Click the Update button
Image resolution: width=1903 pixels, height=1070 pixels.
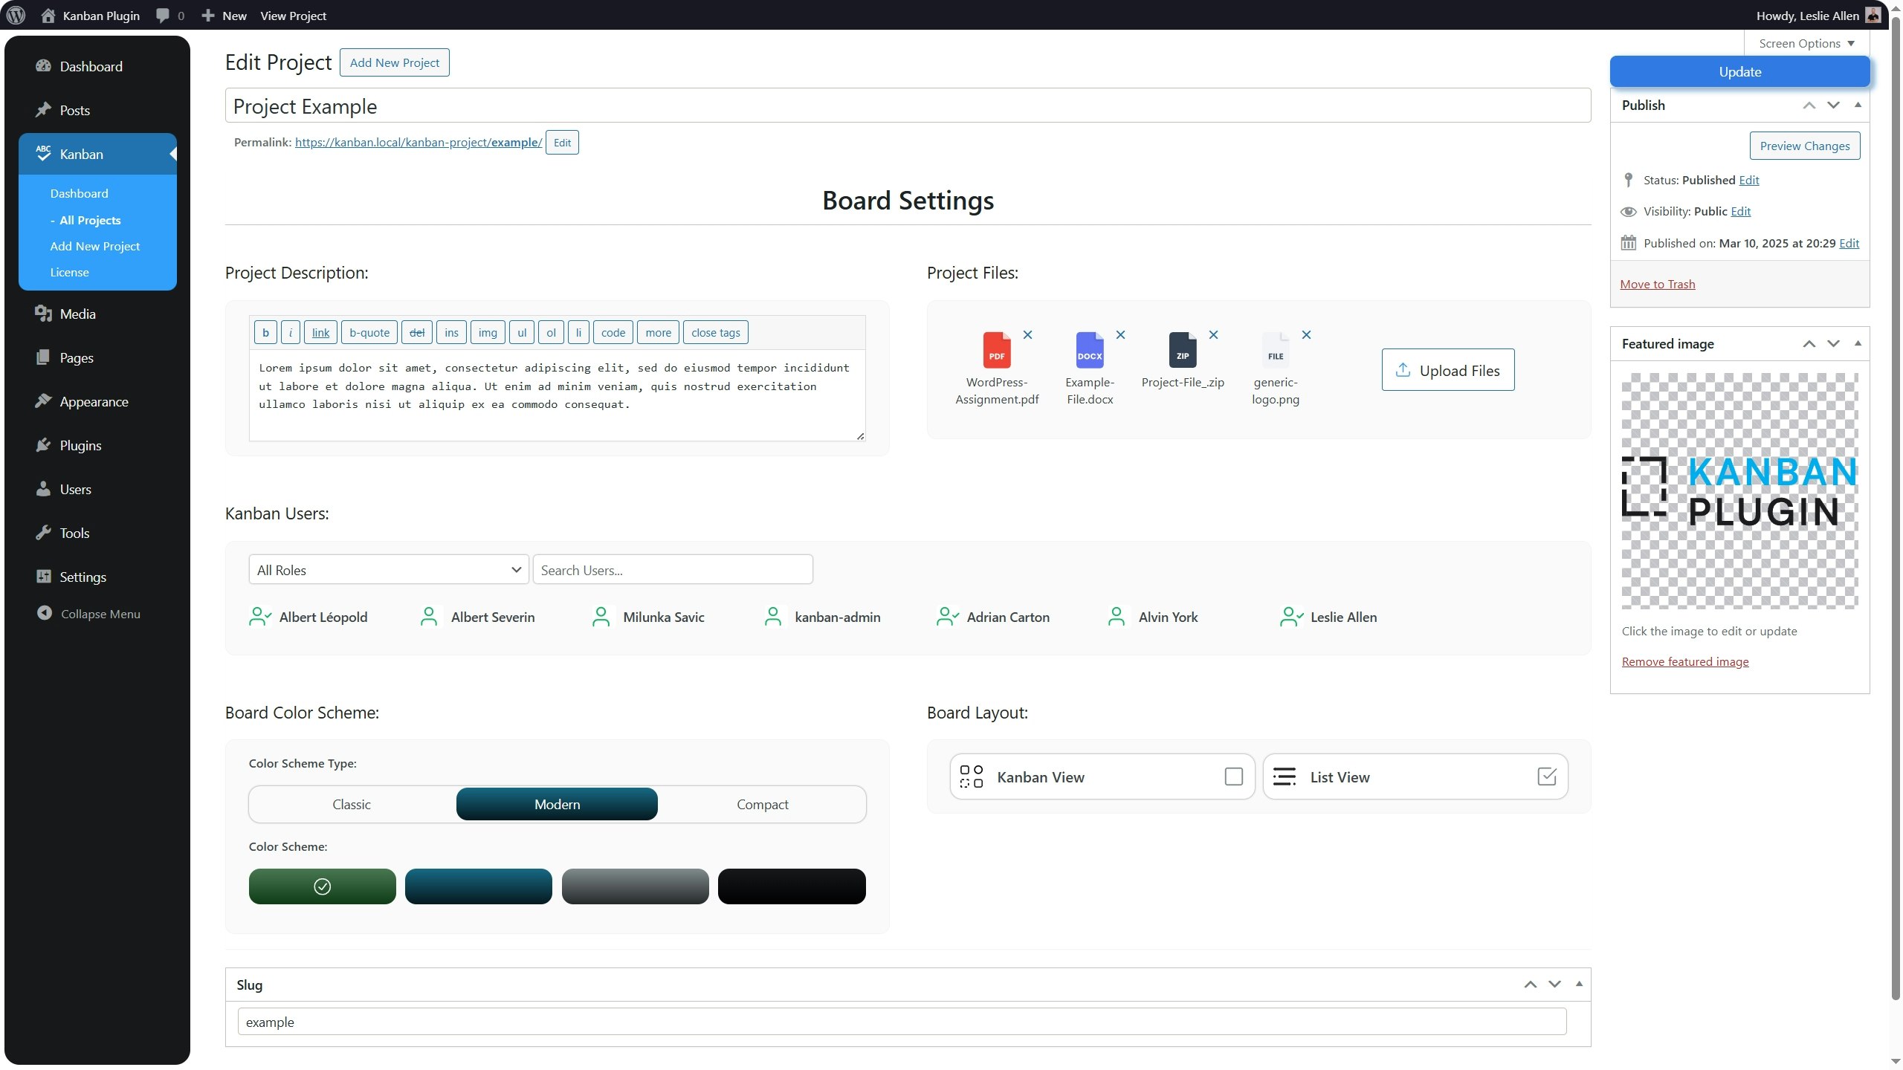tap(1739, 71)
